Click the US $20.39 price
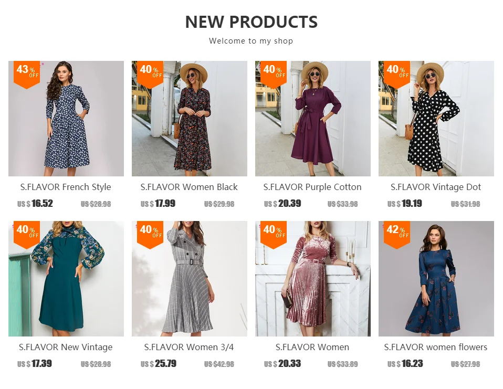Image resolution: width=503 pixels, height=389 pixels. pyautogui.click(x=282, y=204)
